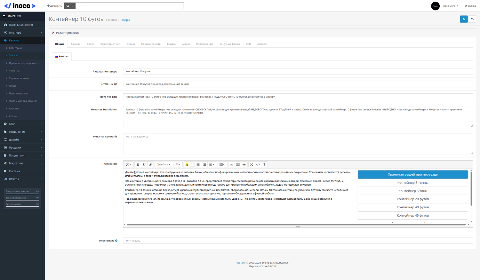Click the Добавить button in the top bar
Viewport: 480px width, 280px height.
coord(54,5)
